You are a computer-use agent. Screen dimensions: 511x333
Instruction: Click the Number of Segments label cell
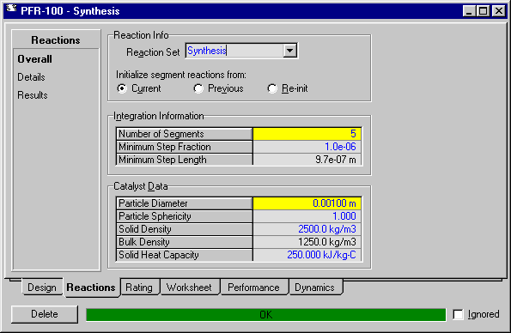pyautogui.click(x=185, y=134)
